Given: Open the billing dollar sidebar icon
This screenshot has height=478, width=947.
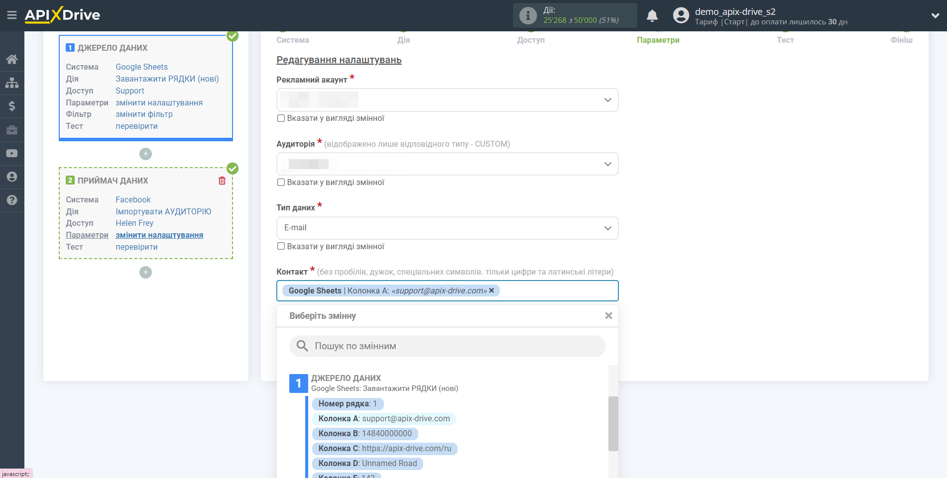Looking at the screenshot, I should 12,106.
